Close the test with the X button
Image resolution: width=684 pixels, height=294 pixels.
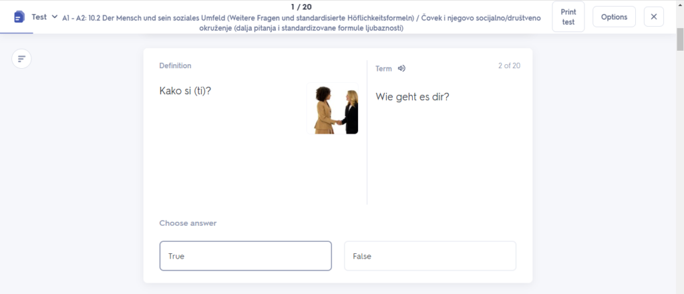click(x=654, y=17)
